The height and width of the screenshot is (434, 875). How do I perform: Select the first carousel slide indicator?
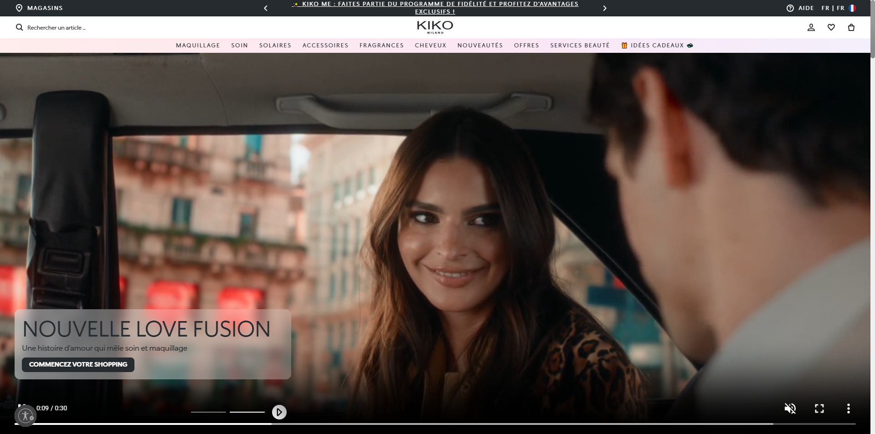click(208, 412)
